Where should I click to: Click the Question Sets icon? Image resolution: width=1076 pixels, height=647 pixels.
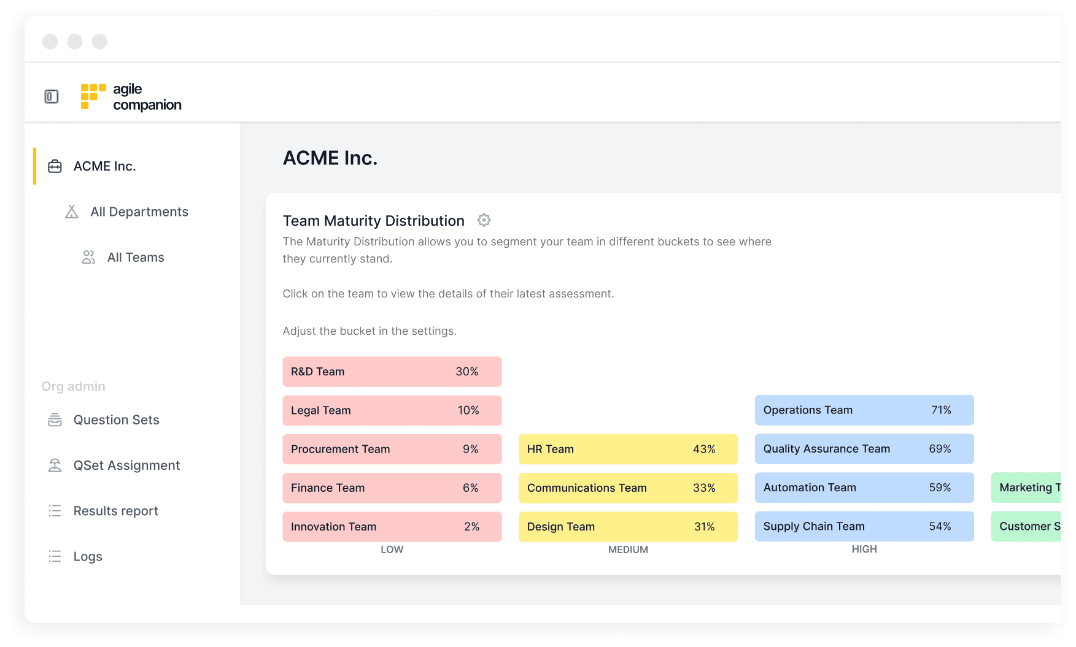pos(55,420)
